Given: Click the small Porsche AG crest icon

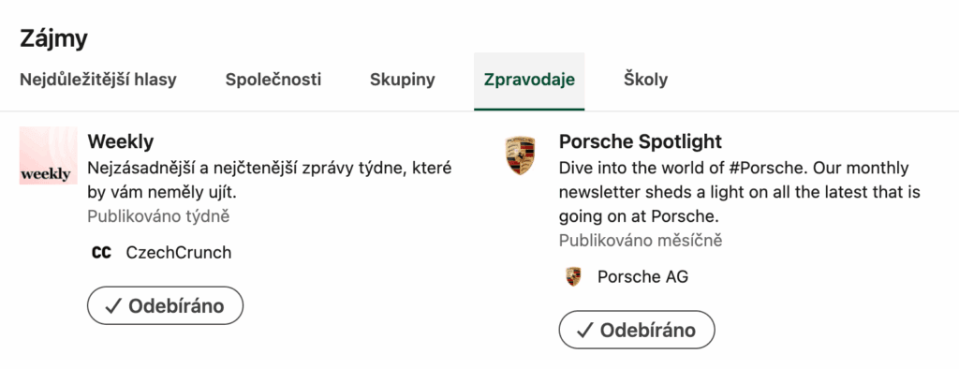Looking at the screenshot, I should tap(573, 276).
